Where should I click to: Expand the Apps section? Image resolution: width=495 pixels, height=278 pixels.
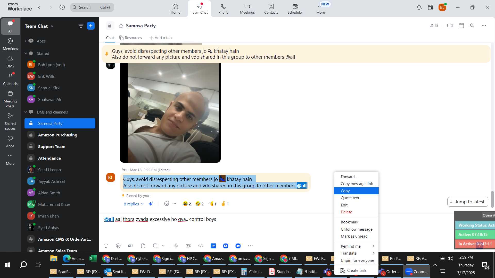(26, 41)
